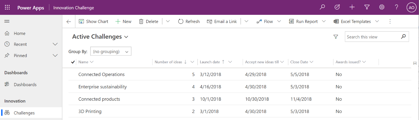
Task: Click the plus quick create icon
Action: (352, 7)
